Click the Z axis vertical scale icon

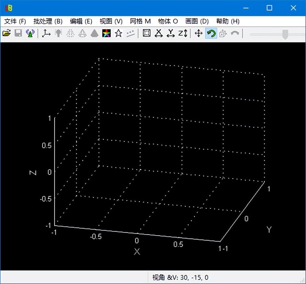tap(183, 33)
